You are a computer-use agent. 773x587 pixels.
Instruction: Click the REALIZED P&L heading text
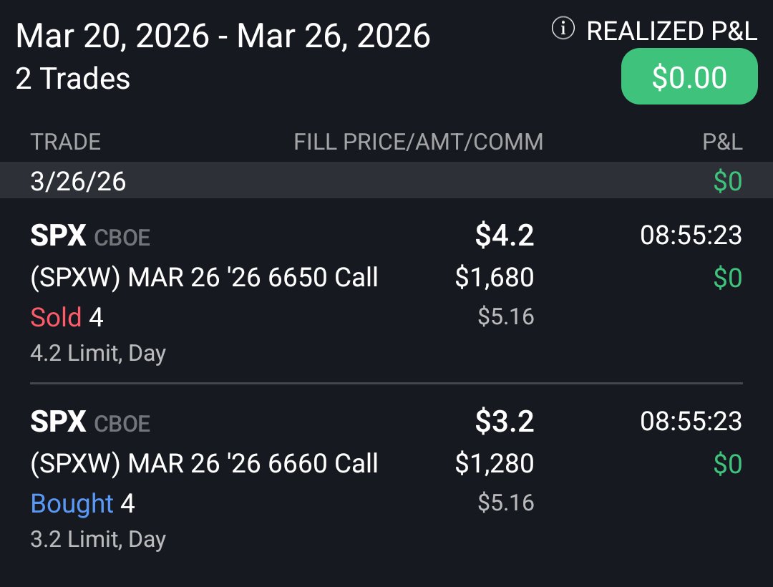(671, 31)
